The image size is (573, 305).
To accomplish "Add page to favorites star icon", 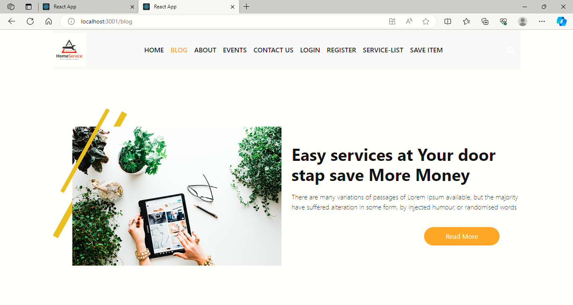I will tap(426, 21).
